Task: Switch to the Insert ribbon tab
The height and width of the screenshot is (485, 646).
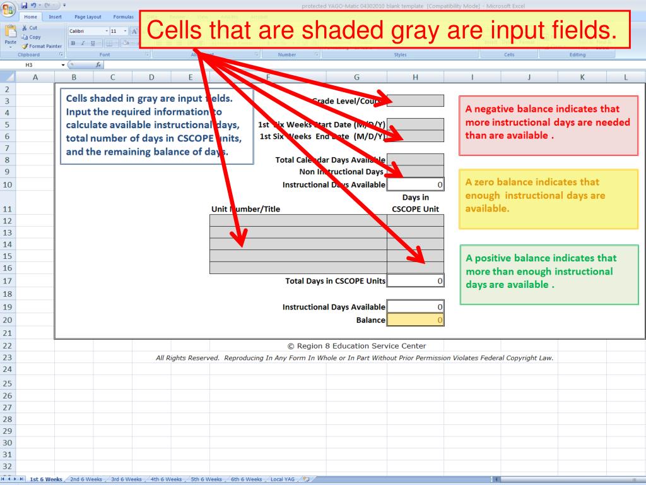Action: 56,17
